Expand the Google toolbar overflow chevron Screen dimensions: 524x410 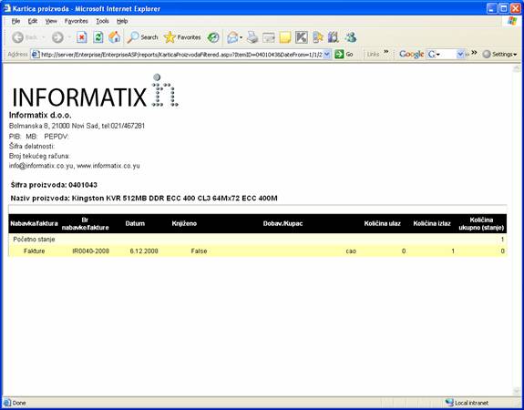pyautogui.click(x=474, y=53)
